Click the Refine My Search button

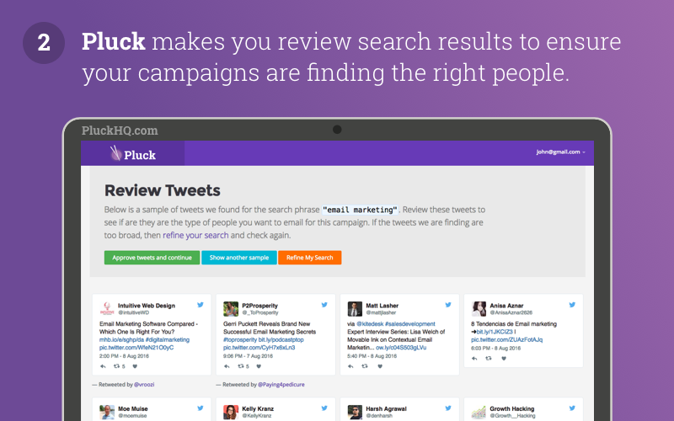click(x=309, y=258)
